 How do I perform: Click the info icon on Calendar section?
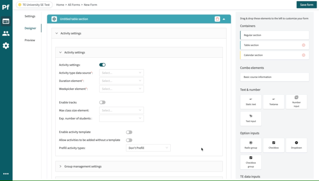click(x=303, y=55)
